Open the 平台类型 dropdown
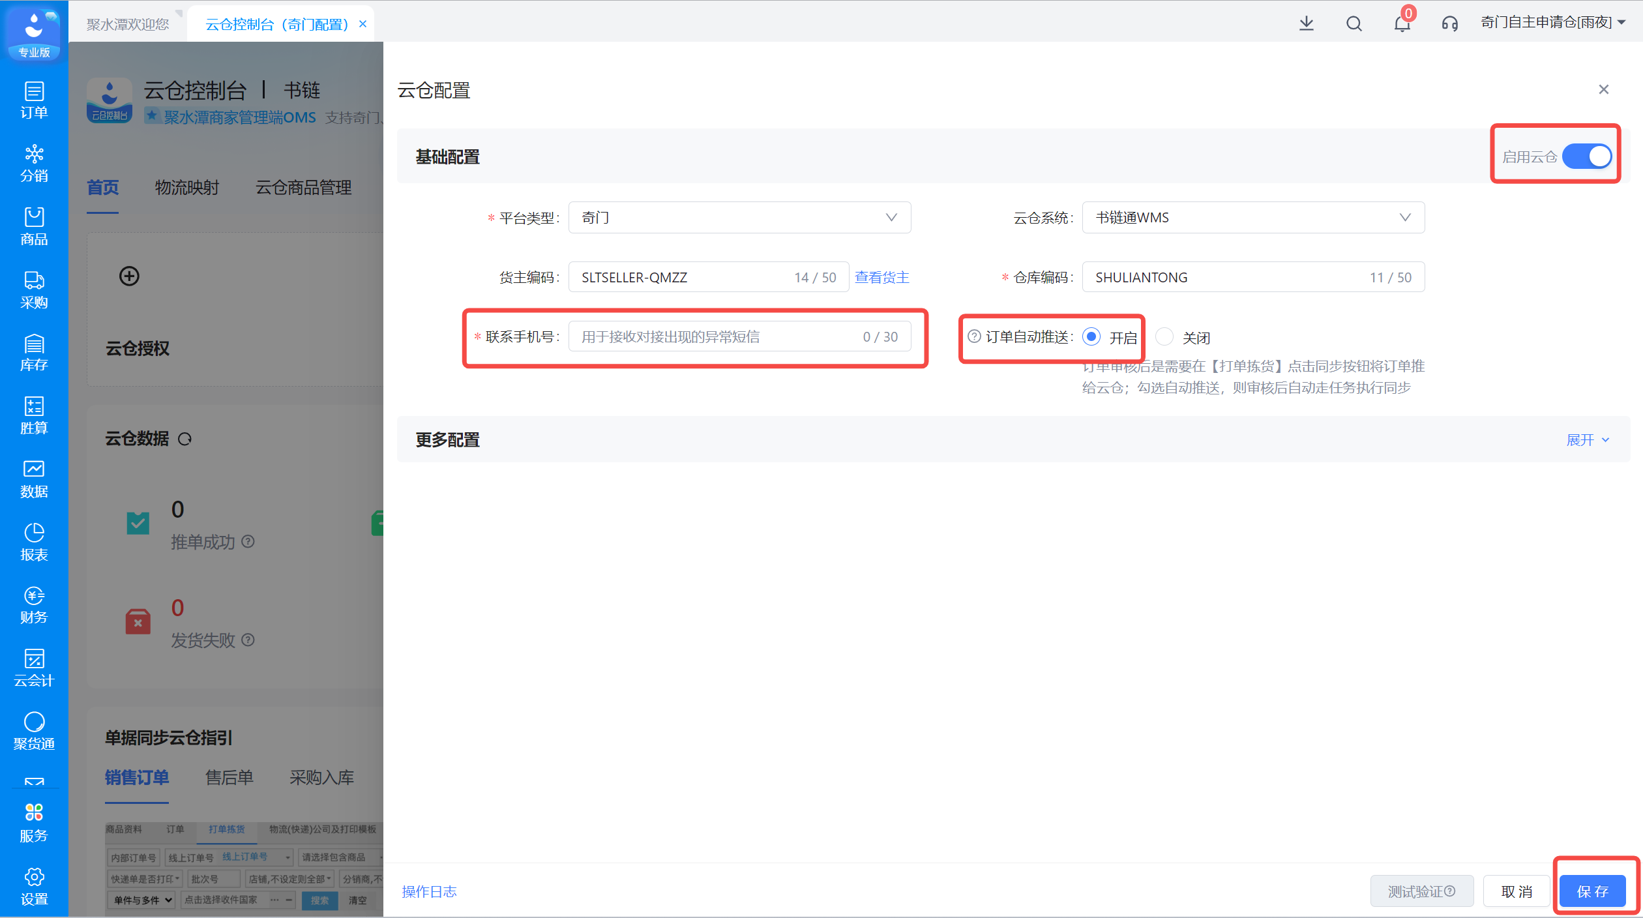The image size is (1643, 918). click(x=739, y=218)
